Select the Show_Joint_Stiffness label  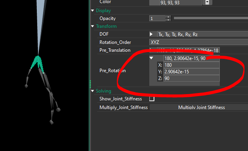[x=121, y=99]
